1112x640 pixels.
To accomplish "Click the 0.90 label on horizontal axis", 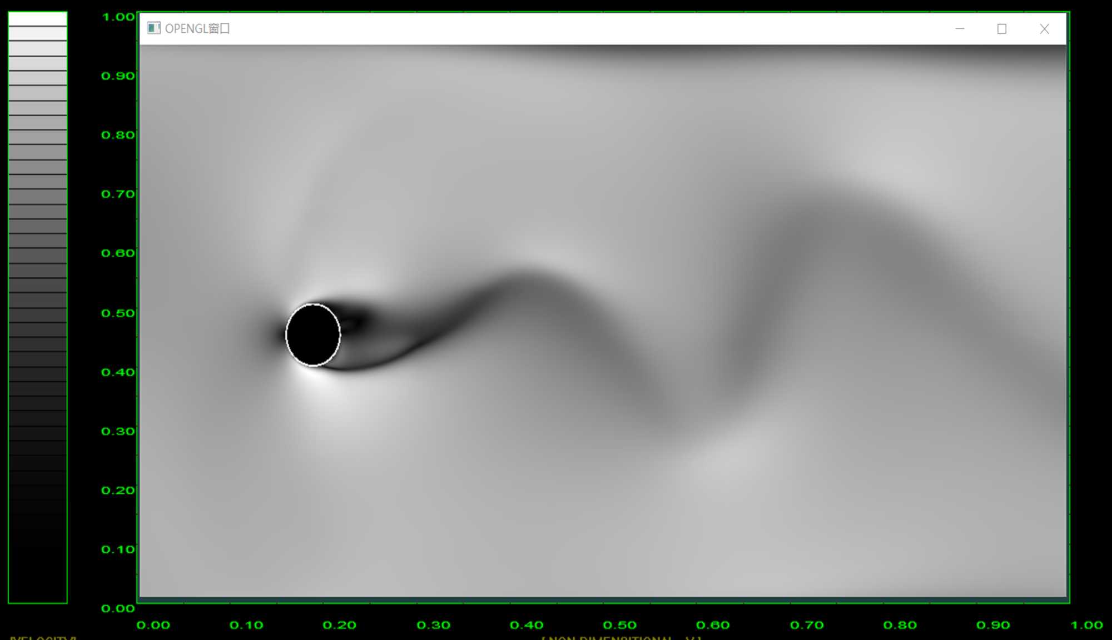I will 992,625.
